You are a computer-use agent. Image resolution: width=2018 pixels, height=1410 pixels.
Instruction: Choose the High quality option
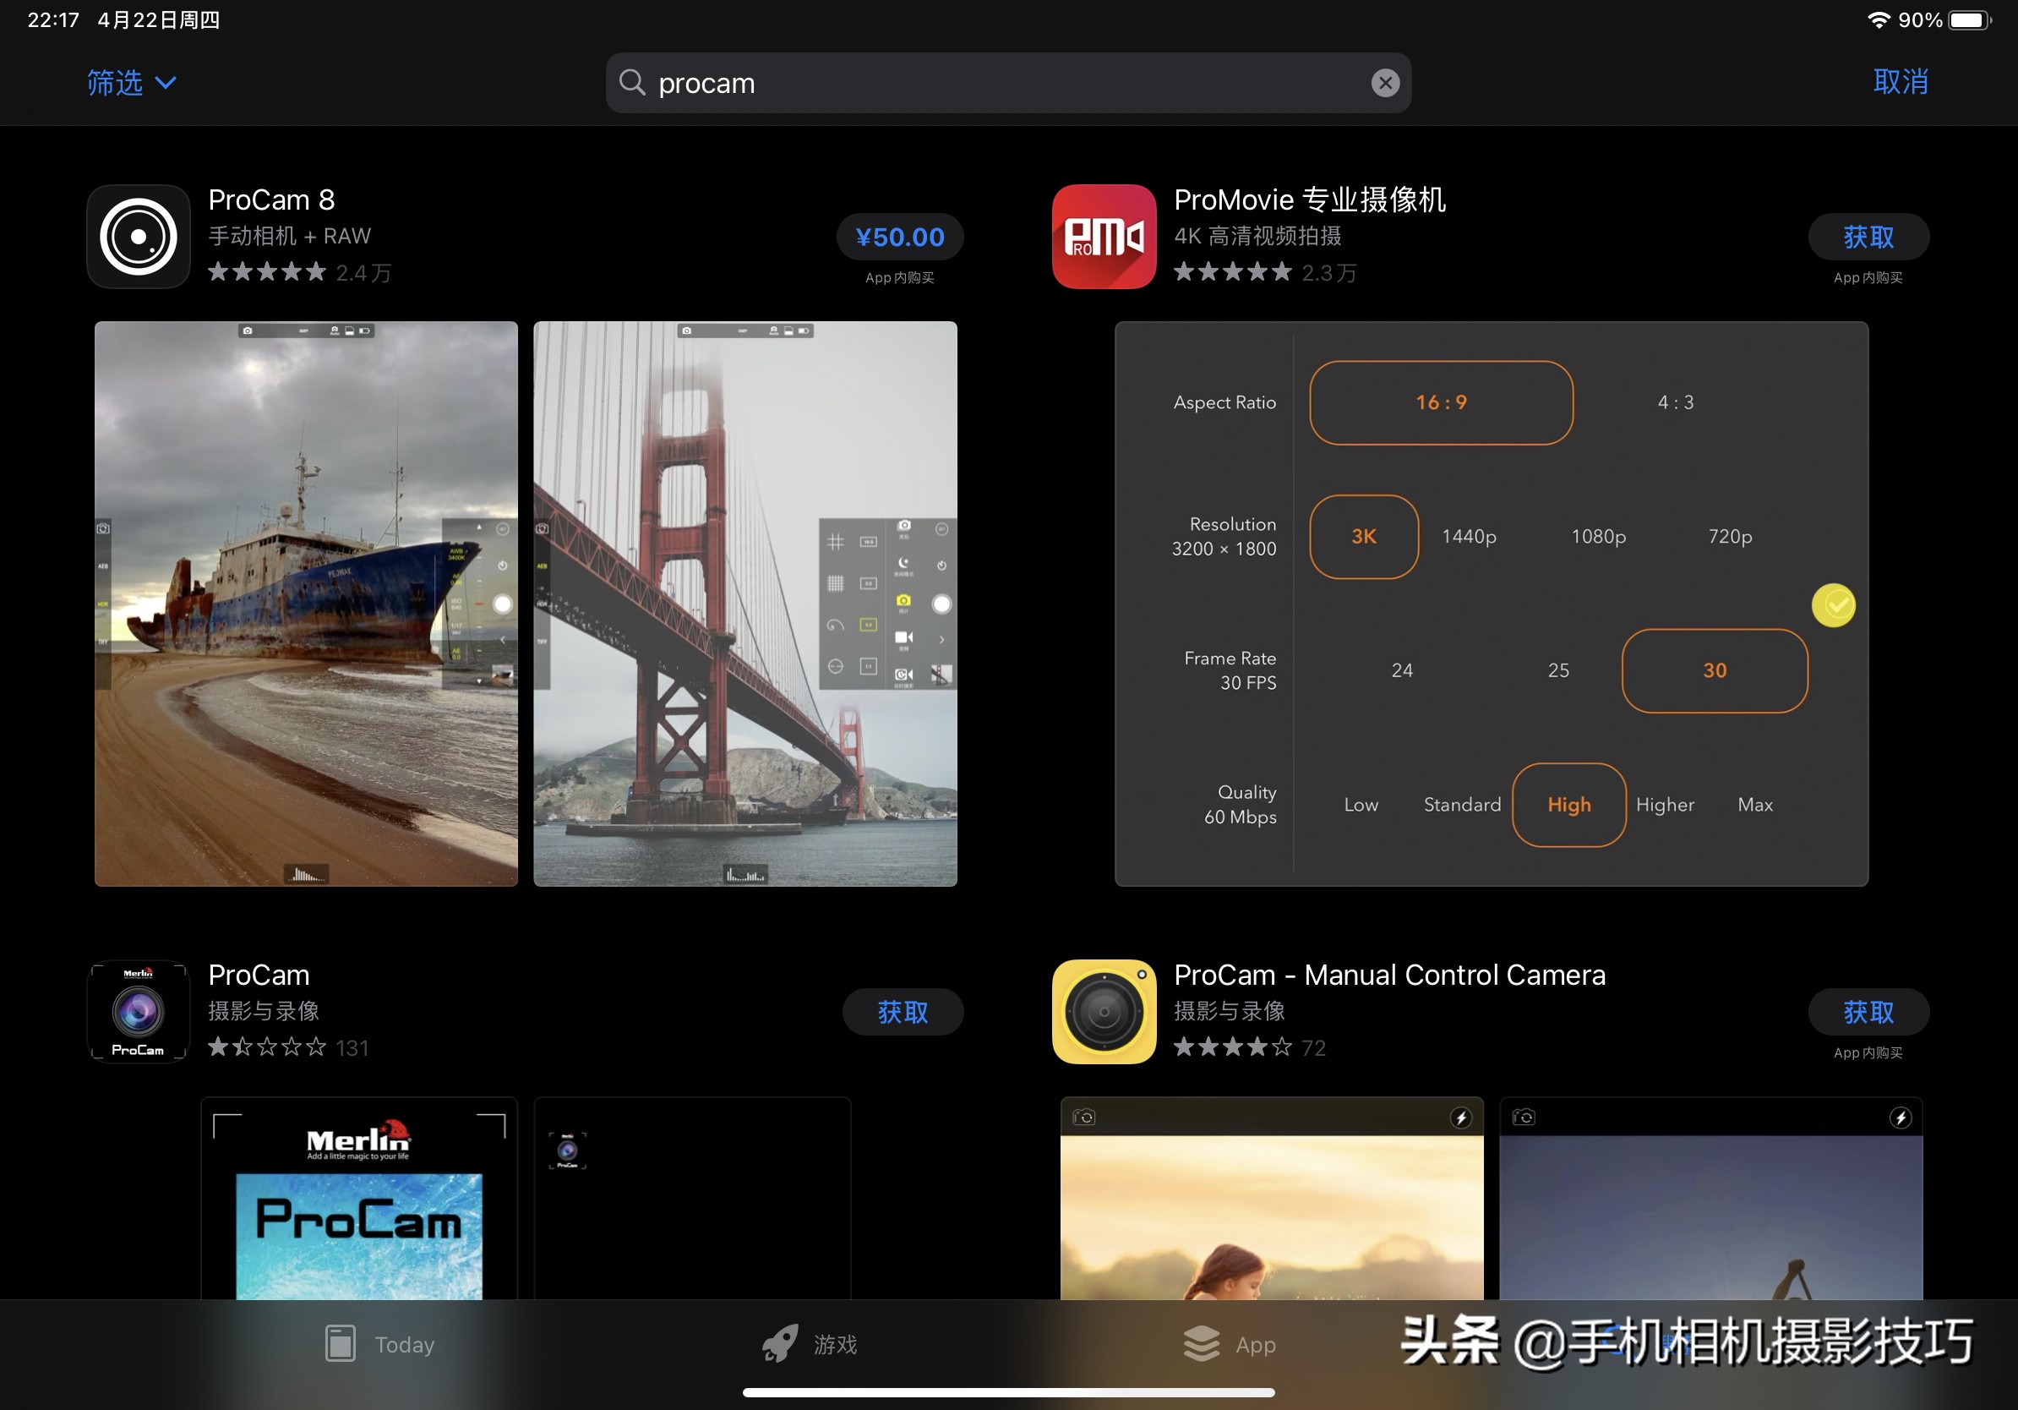1568,805
